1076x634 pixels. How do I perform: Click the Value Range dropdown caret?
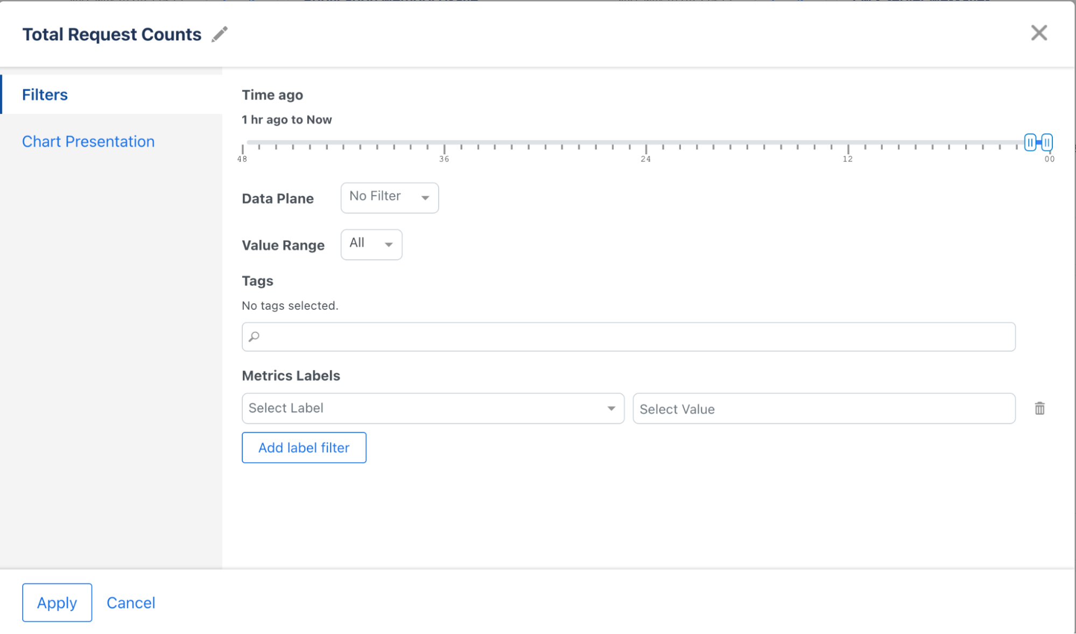tap(389, 245)
